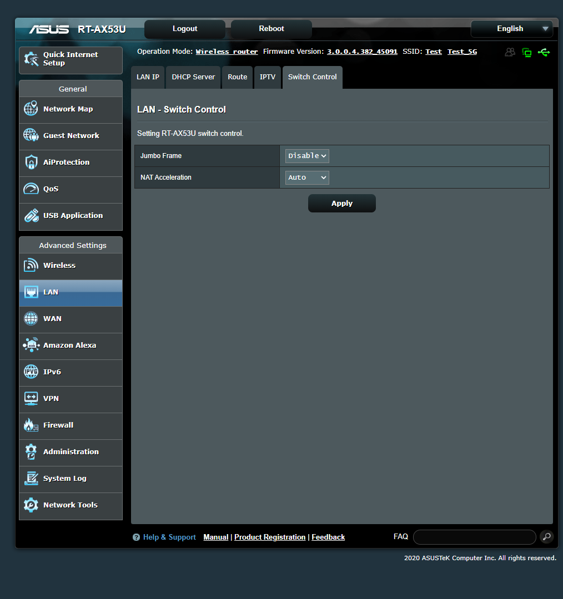This screenshot has width=563, height=599.
Task: Open the Network Tools label
Action: tap(71, 505)
